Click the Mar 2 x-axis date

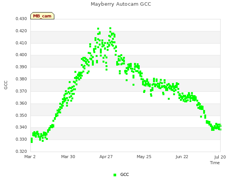(30, 157)
